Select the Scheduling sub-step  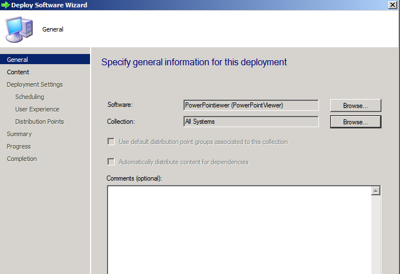[30, 97]
